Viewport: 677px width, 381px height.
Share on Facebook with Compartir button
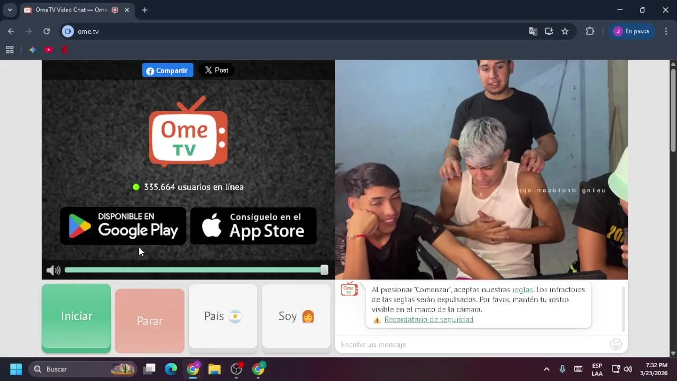[168, 70]
